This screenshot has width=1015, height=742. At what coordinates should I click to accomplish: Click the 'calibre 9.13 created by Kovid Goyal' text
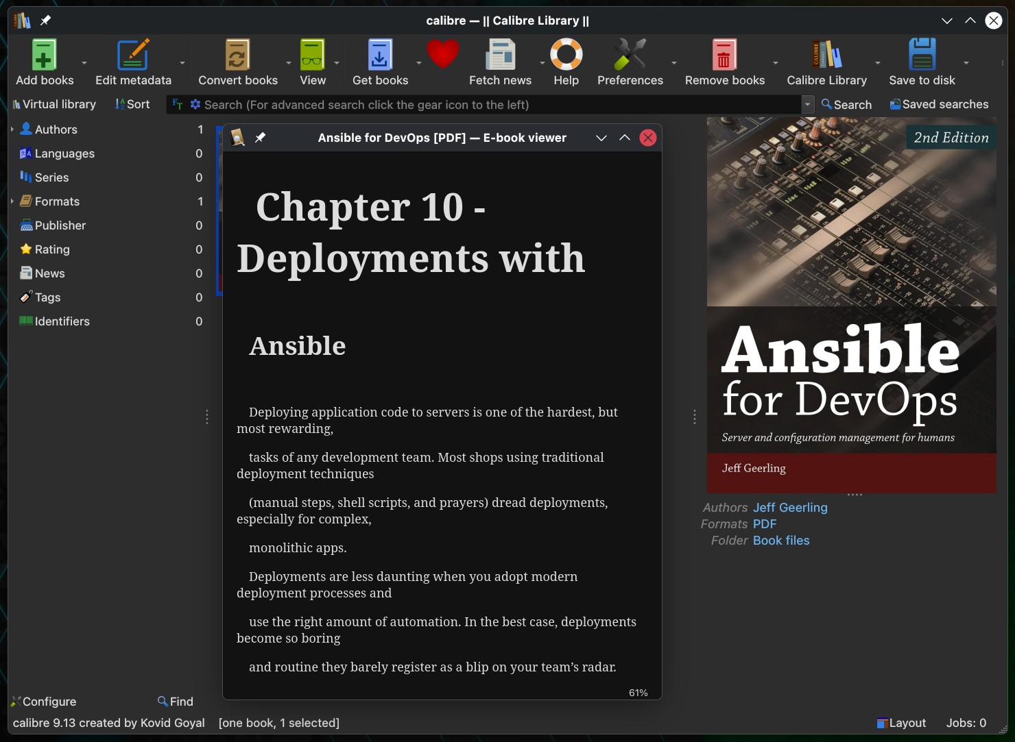109,723
